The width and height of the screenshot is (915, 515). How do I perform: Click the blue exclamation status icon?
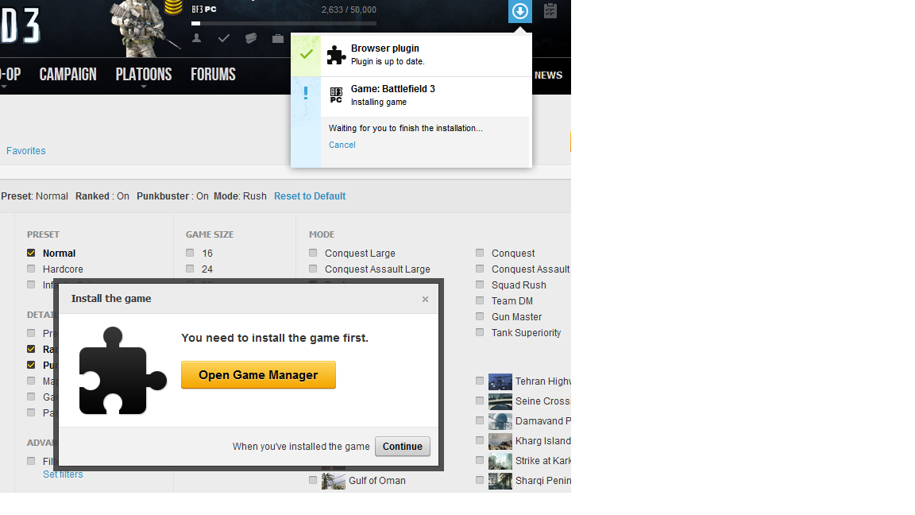coord(306,93)
